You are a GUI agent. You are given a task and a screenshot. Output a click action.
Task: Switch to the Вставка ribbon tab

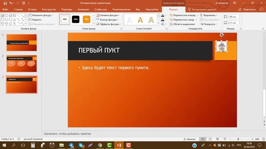(32, 10)
